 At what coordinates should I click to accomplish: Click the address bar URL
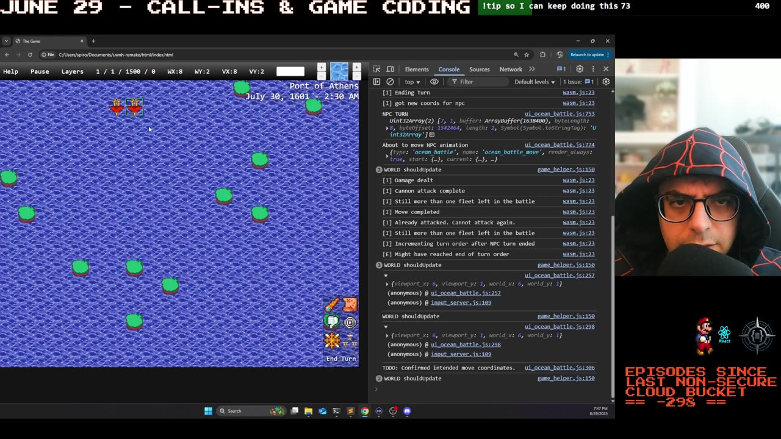click(x=116, y=55)
